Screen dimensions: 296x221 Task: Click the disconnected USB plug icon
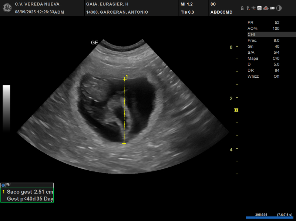pos(248,8)
